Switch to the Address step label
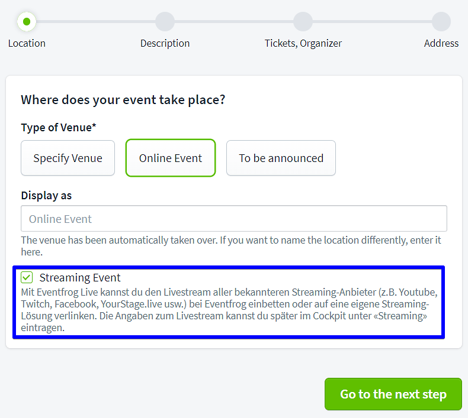Screen dimensions: 468x418 (441, 43)
